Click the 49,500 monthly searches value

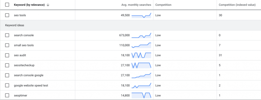click(x=125, y=15)
